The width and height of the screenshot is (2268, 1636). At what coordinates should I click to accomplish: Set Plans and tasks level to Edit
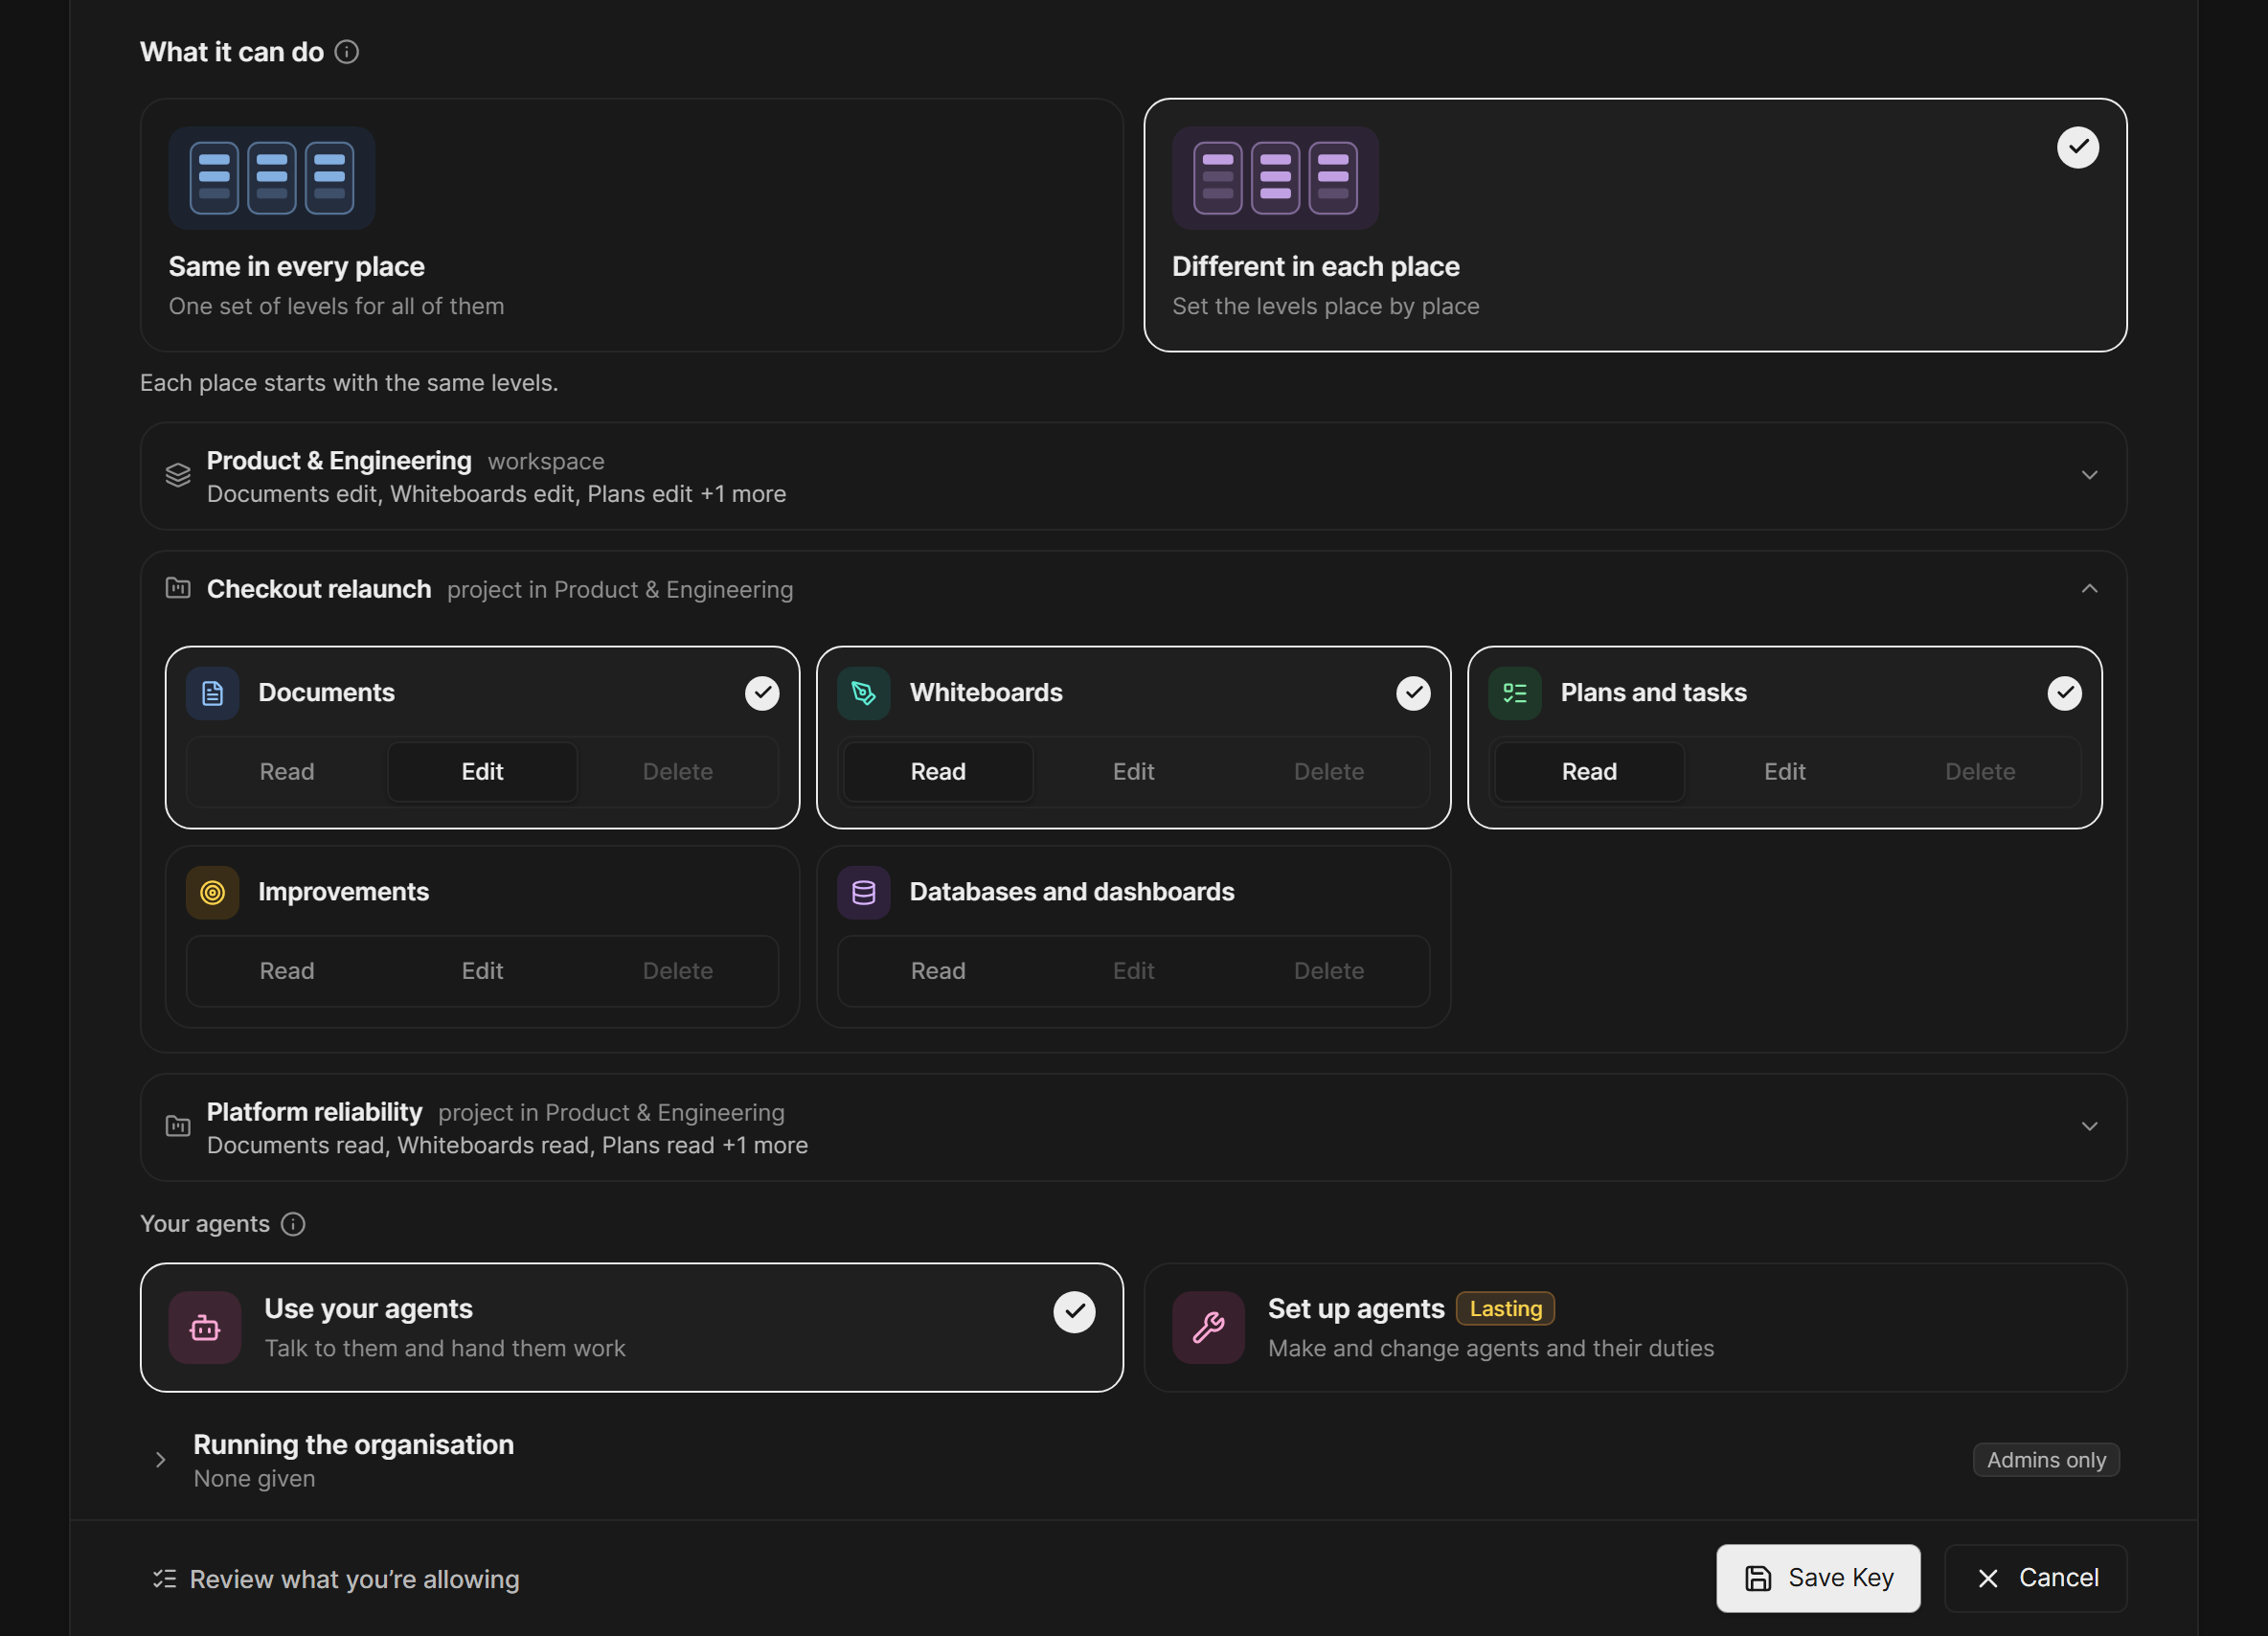[1784, 772]
